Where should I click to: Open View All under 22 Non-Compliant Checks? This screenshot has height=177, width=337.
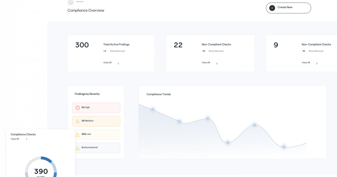pos(206,62)
